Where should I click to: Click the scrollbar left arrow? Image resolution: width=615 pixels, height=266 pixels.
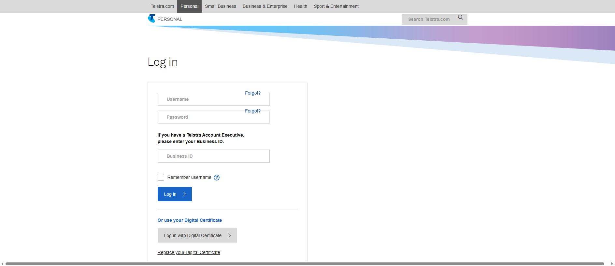(x=2, y=264)
